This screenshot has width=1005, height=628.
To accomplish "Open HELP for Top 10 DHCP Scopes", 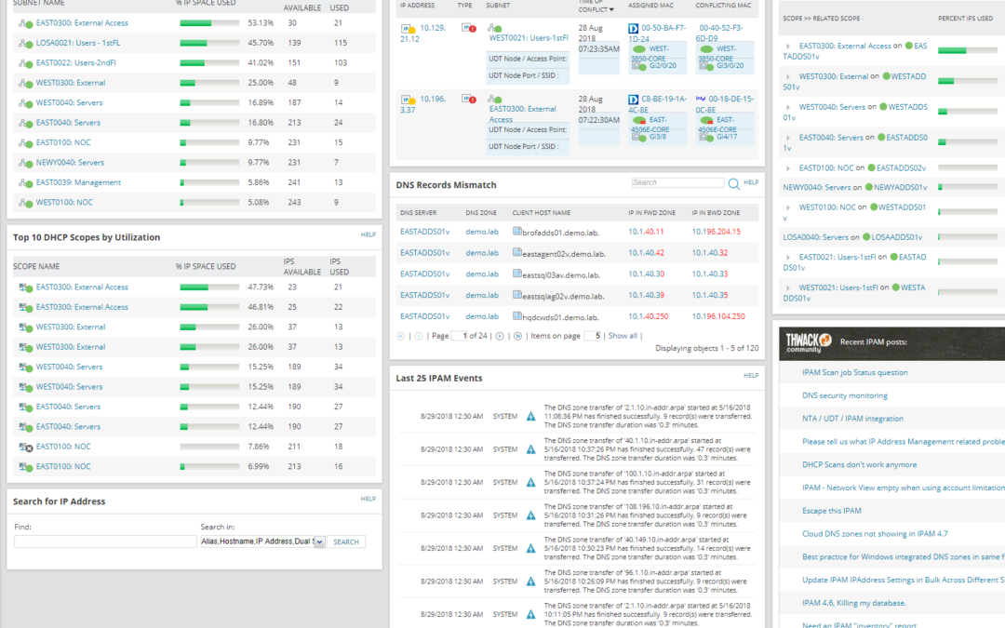I will click(368, 235).
